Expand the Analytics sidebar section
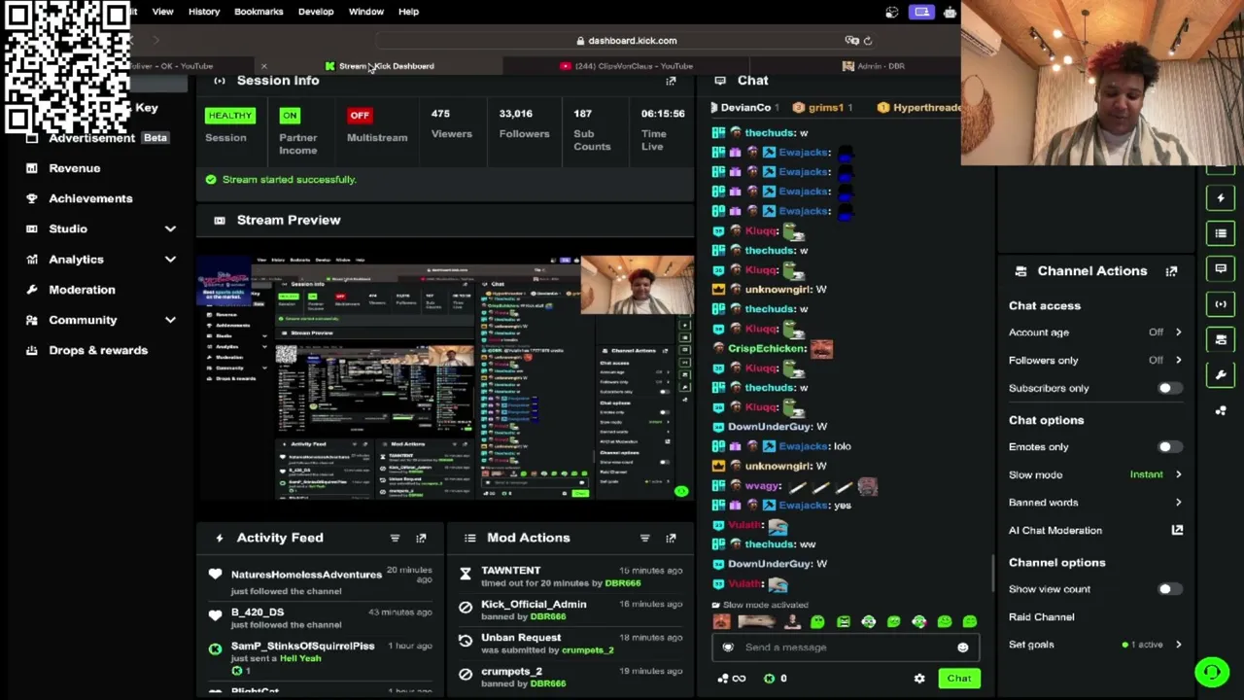 pos(170,260)
